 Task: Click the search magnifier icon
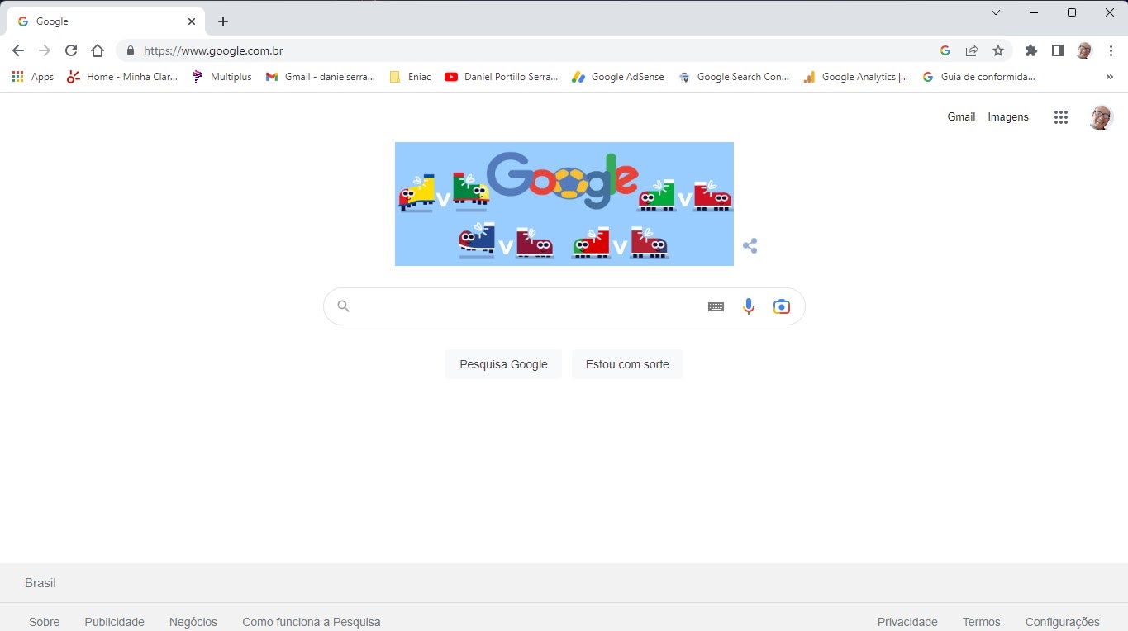(x=344, y=306)
